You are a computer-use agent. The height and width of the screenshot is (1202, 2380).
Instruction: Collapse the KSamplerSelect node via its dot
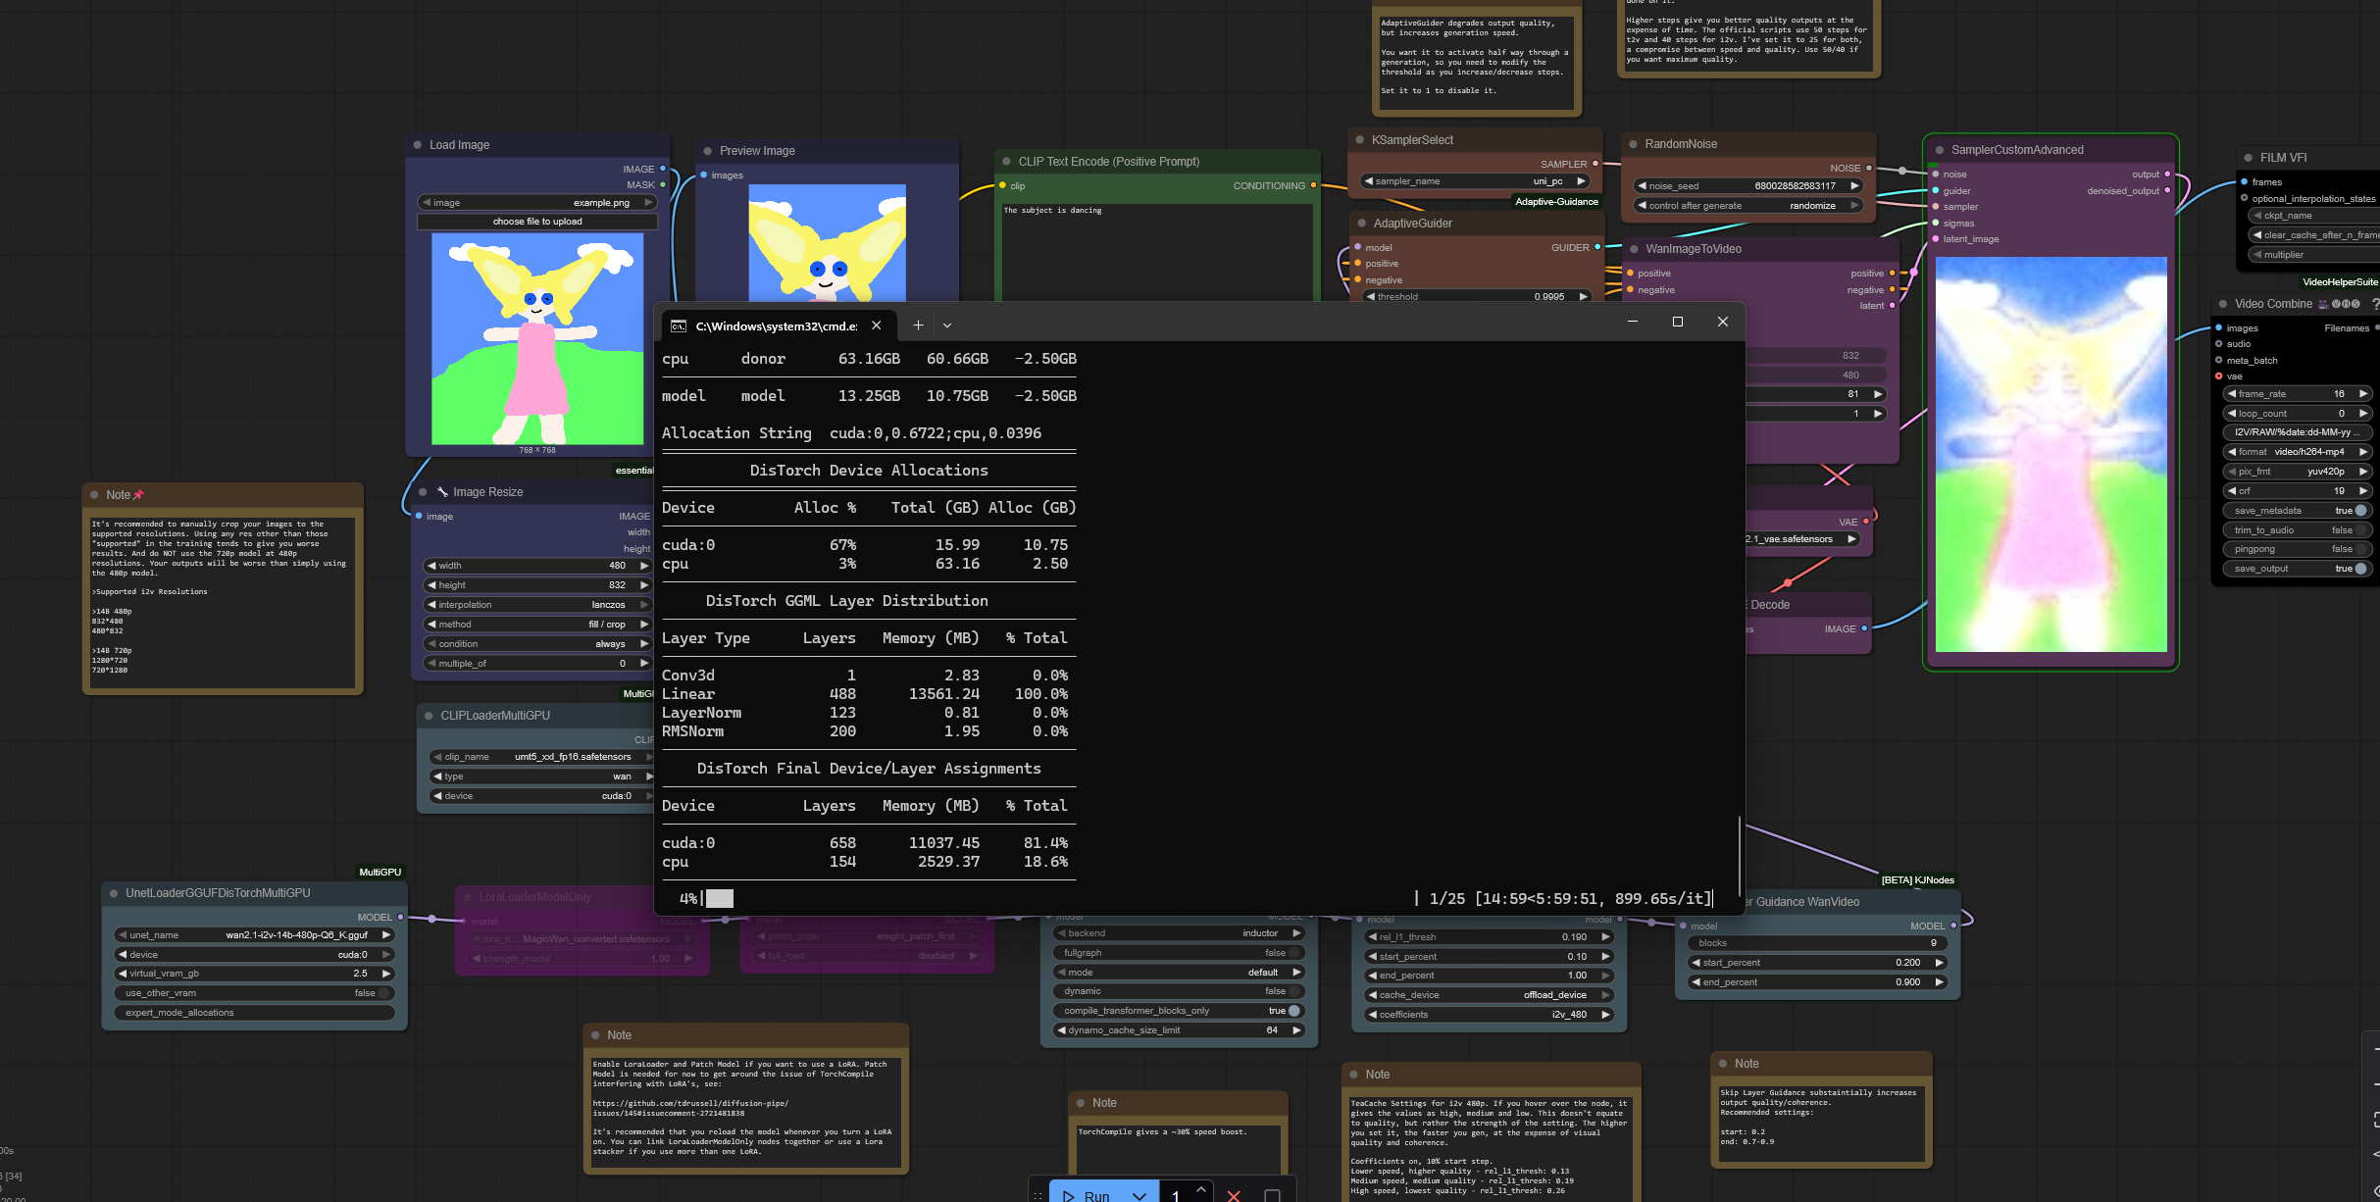pyautogui.click(x=1360, y=140)
